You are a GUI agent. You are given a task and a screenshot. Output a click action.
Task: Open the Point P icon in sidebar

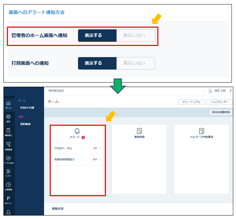8,198
